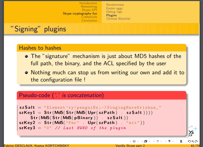
Task: Jump to the Introduction section
Action: click(88, 3)
